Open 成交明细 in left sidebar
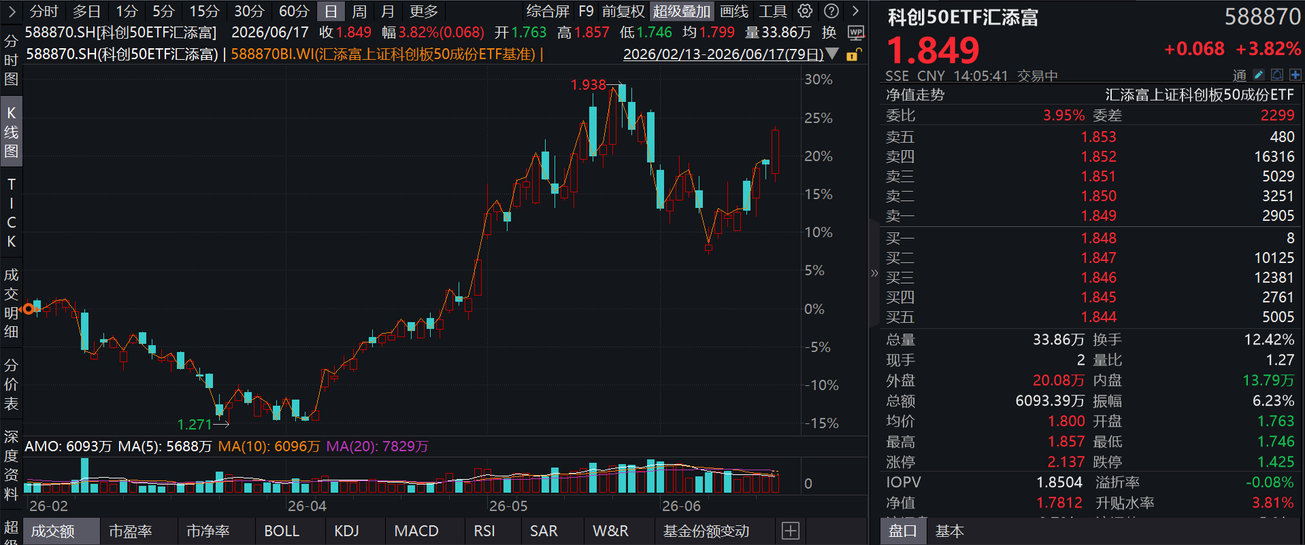1305x545 pixels. coord(11,303)
